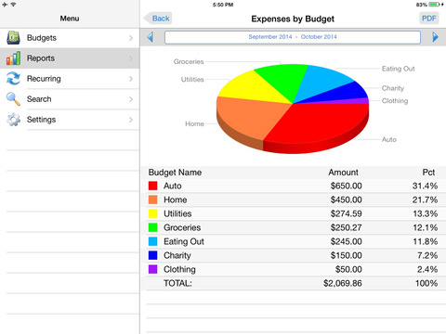
Task: Select the Budgets menu item
Action: pos(70,38)
